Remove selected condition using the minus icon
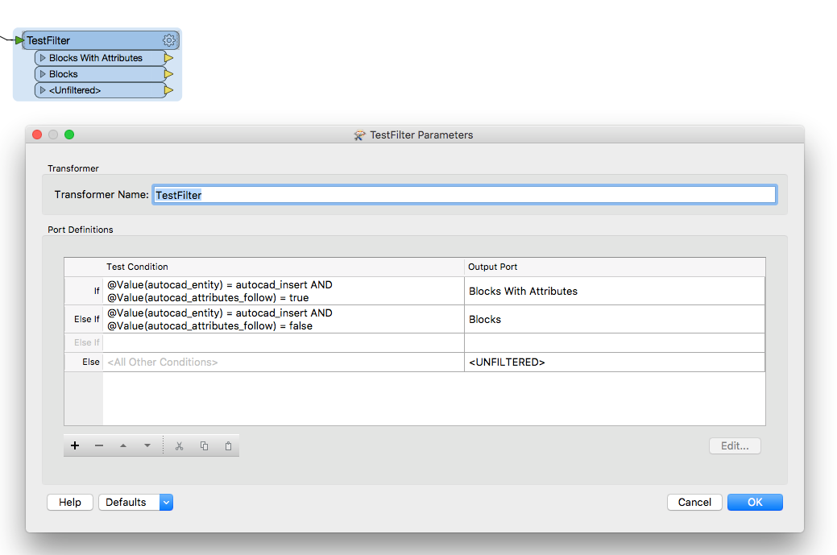Image resolution: width=837 pixels, height=555 pixels. coord(99,445)
